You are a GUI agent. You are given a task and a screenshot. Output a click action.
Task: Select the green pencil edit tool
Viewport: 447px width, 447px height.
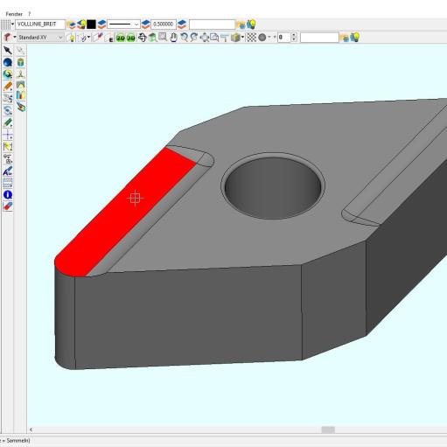[x=8, y=122]
